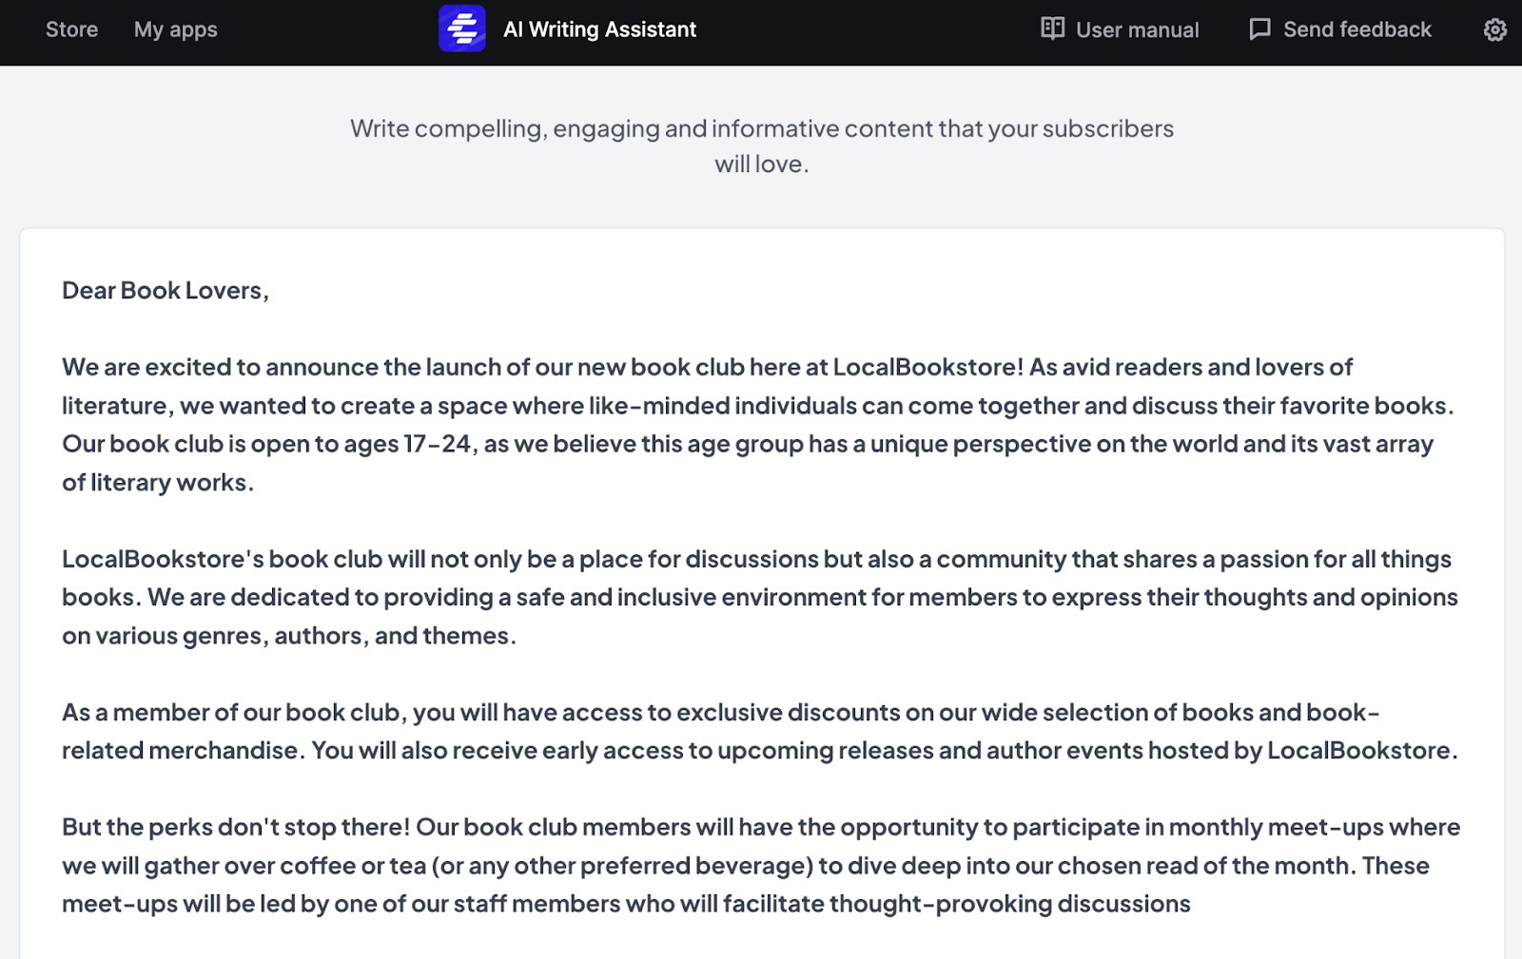Go to My apps
This screenshot has width=1522, height=959.
(175, 29)
